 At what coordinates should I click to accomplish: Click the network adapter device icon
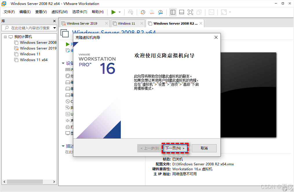click(68, 108)
